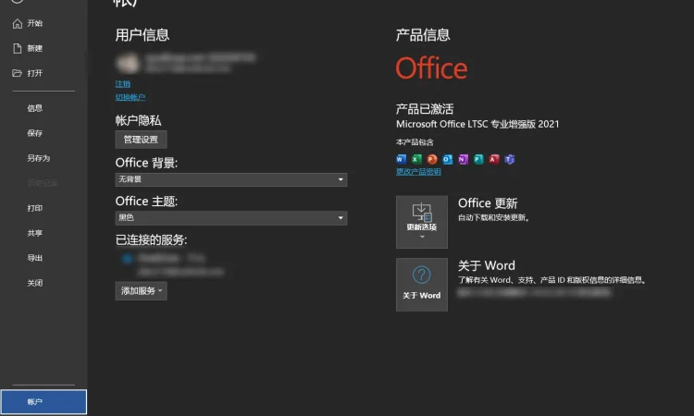This screenshot has width=694, height=416.
Task: Click the Teams product icon
Action: [x=510, y=159]
